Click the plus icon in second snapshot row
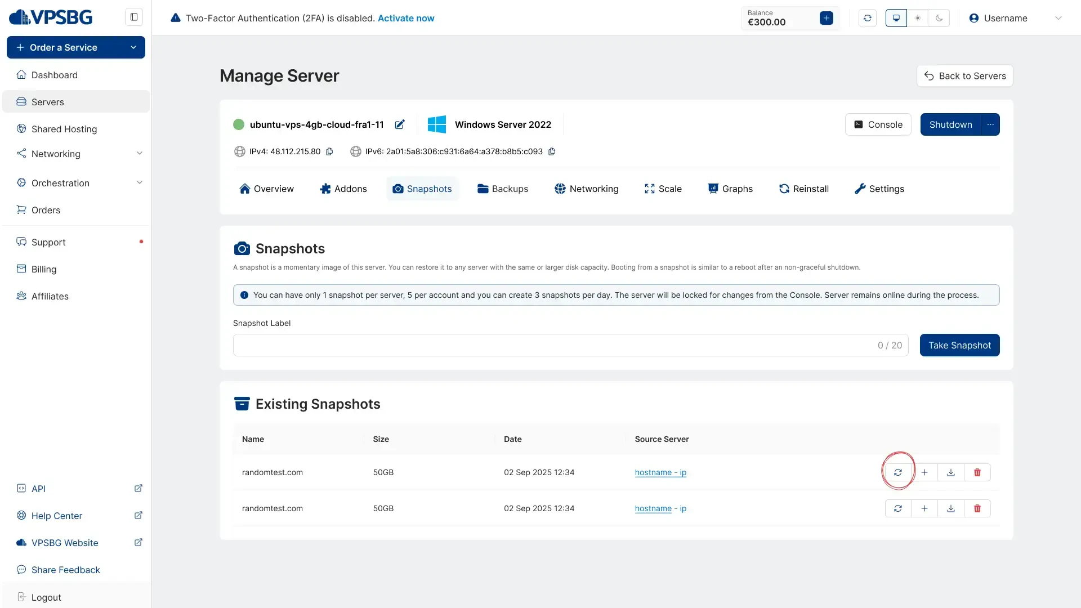1081x608 pixels. click(924, 508)
